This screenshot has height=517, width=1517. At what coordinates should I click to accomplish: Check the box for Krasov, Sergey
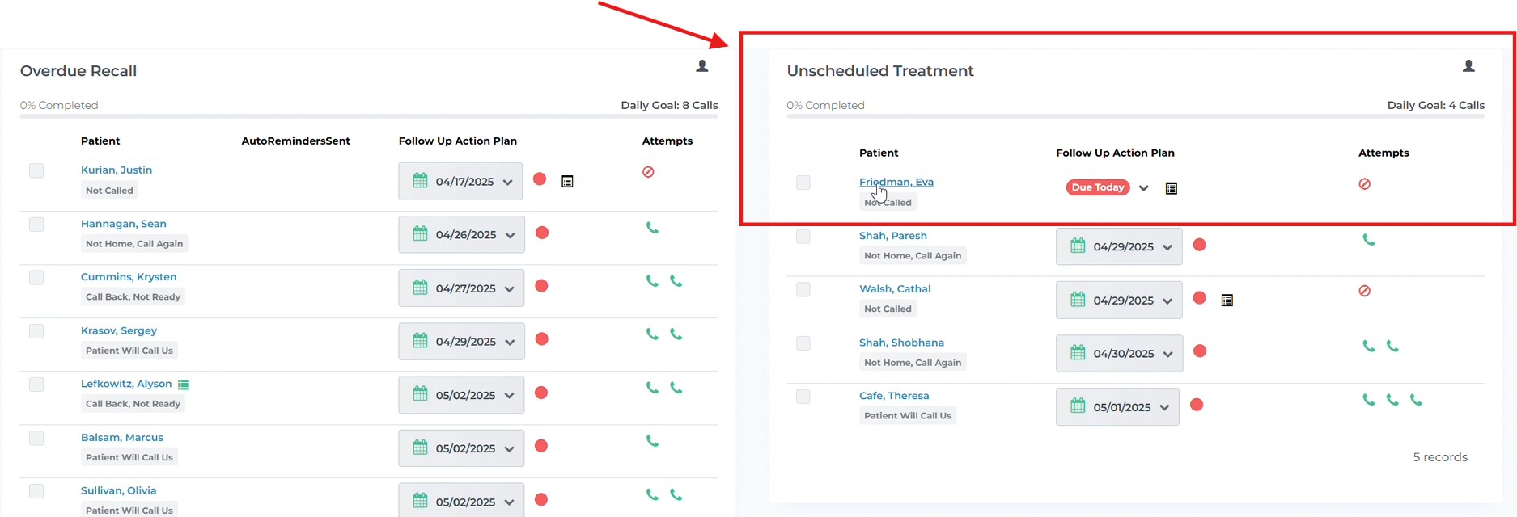tap(36, 331)
